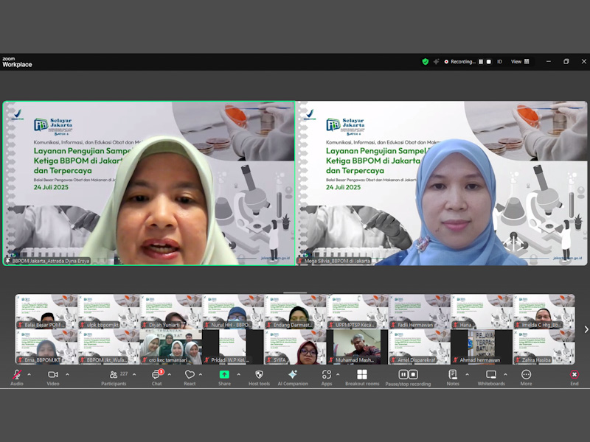Click the red End meeting button

point(575,377)
